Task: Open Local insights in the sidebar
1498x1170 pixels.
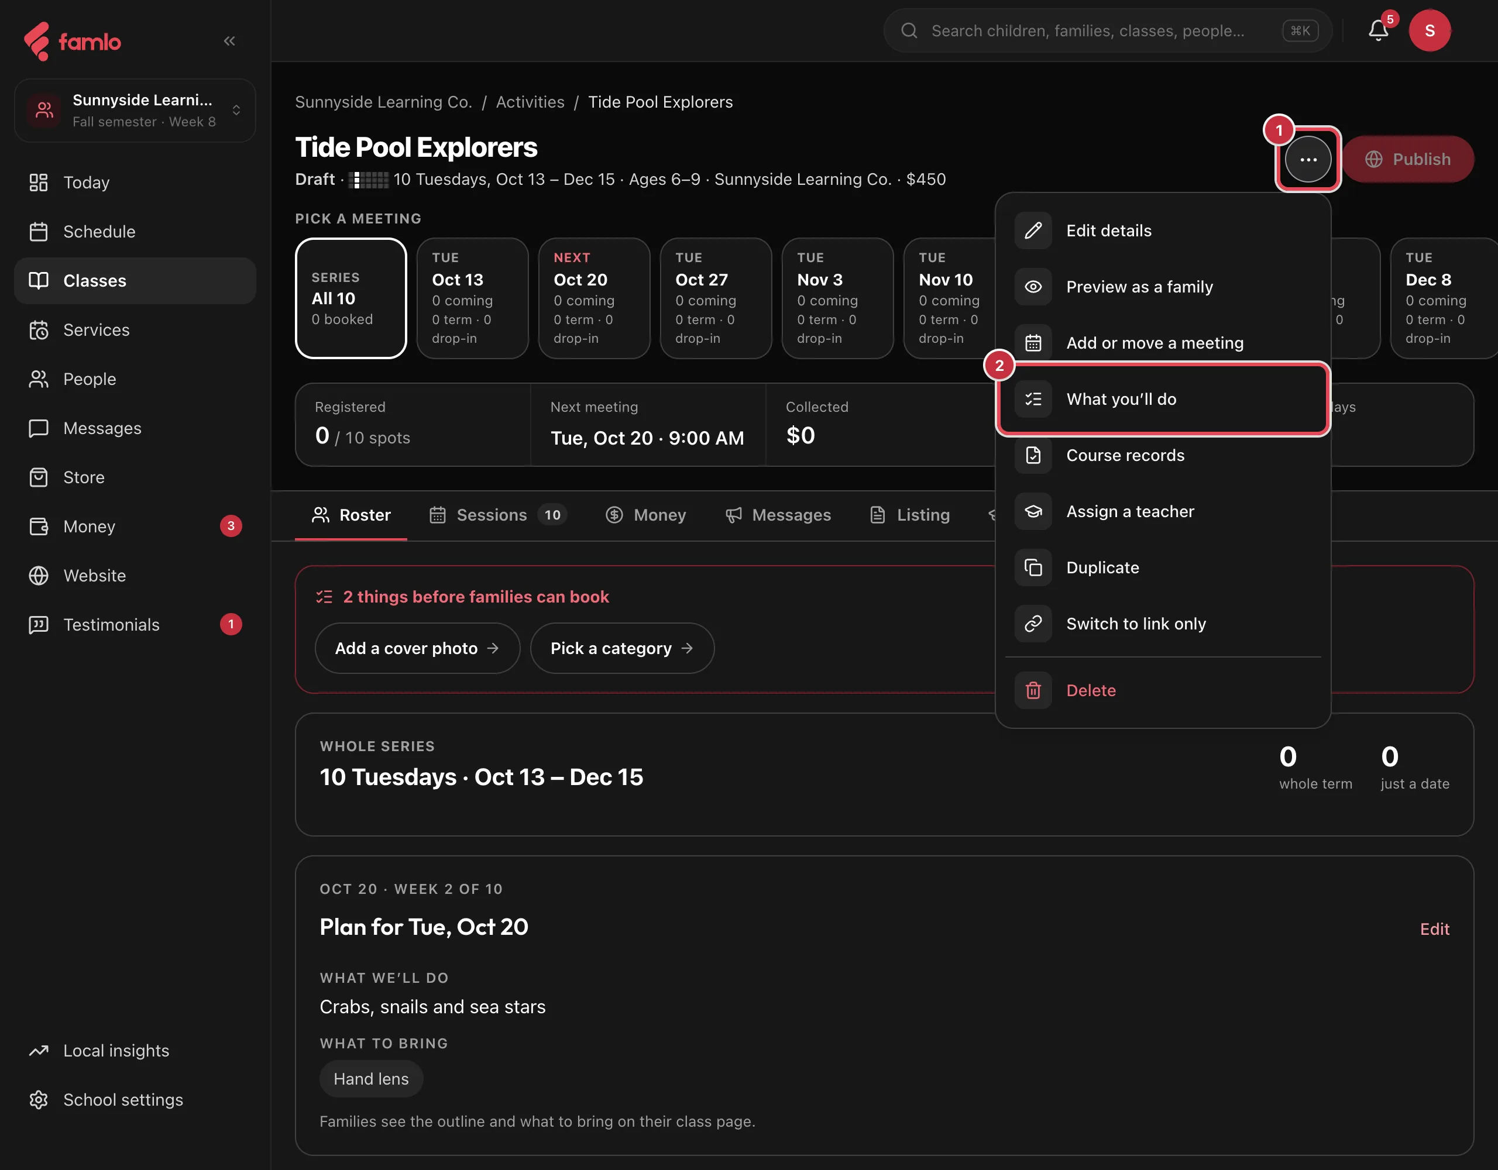Action: tap(135, 1051)
